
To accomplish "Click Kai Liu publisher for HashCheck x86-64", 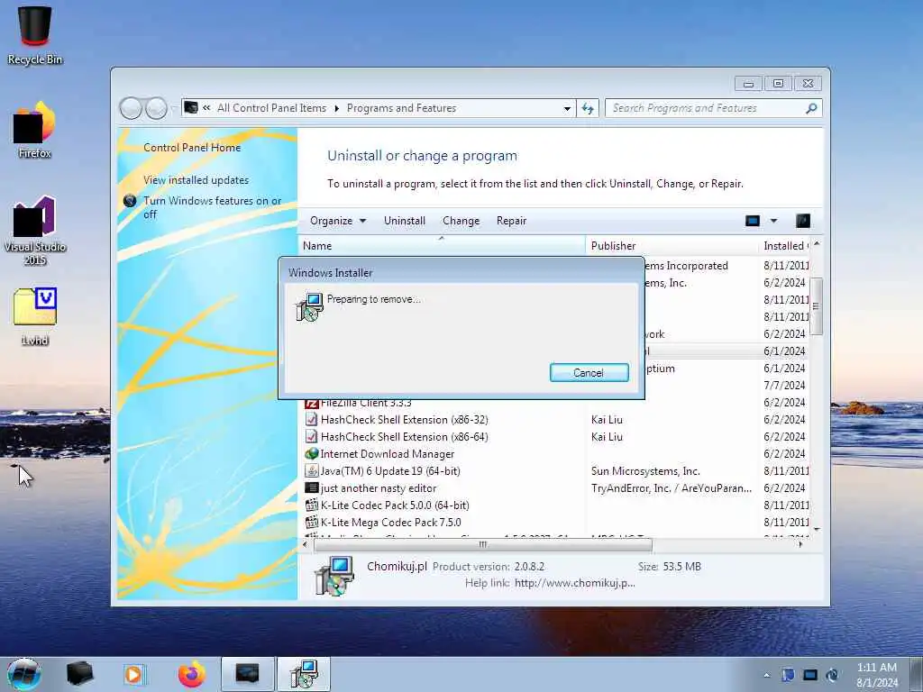I will click(x=607, y=437).
